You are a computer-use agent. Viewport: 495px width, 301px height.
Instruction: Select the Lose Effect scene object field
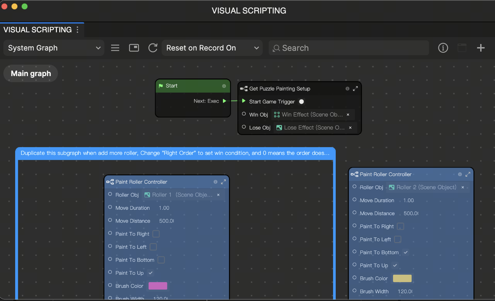(315, 128)
